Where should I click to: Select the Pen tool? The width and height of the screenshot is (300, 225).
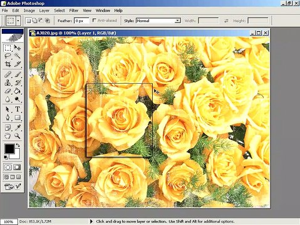click(8, 117)
